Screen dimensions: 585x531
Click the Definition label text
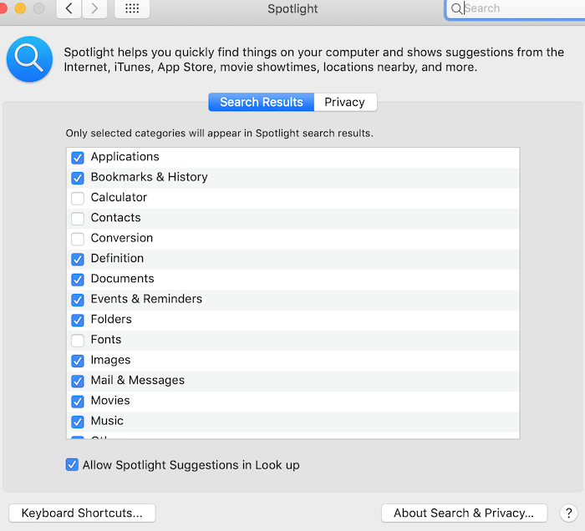tap(117, 258)
